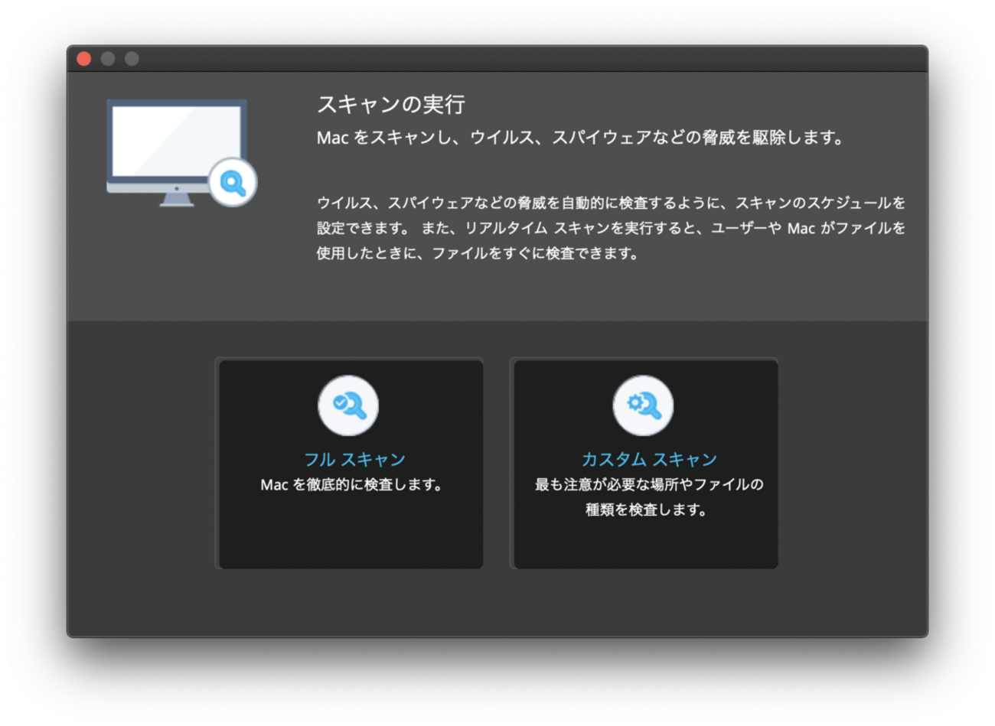Screen dimensions: 995x726
Task: Click the Full Scan magnifier checkmark icon
Action: pyautogui.click(x=348, y=405)
